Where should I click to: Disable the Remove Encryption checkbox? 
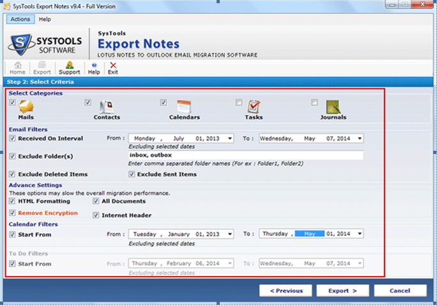coord(13,213)
